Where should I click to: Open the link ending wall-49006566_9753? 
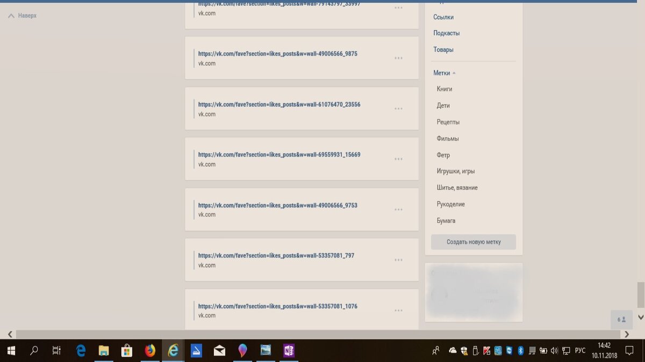(x=277, y=205)
